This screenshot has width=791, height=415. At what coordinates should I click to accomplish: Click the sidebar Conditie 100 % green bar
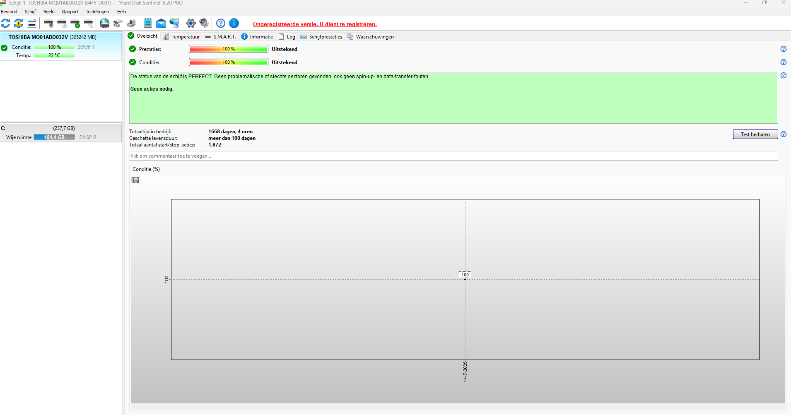54,47
